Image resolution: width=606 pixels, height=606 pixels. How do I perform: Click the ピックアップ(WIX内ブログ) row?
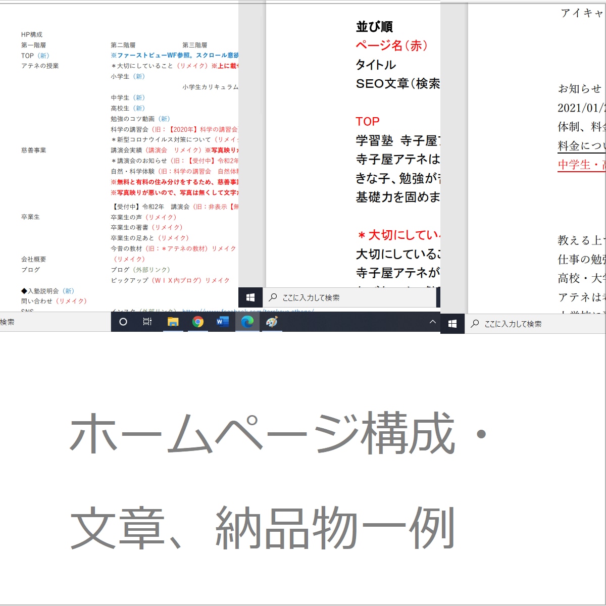point(171,280)
